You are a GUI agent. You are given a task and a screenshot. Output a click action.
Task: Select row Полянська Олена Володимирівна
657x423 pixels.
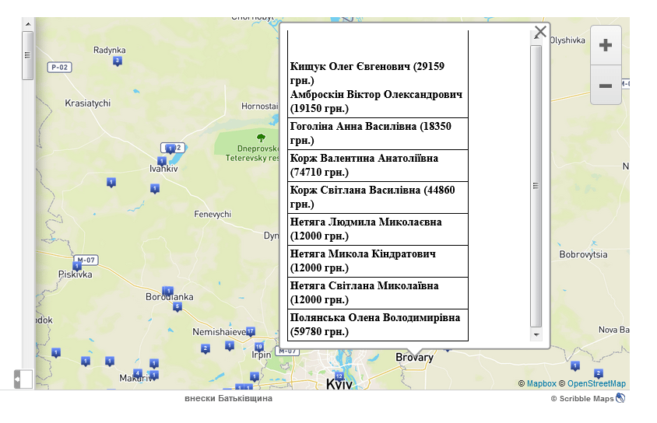point(378,324)
